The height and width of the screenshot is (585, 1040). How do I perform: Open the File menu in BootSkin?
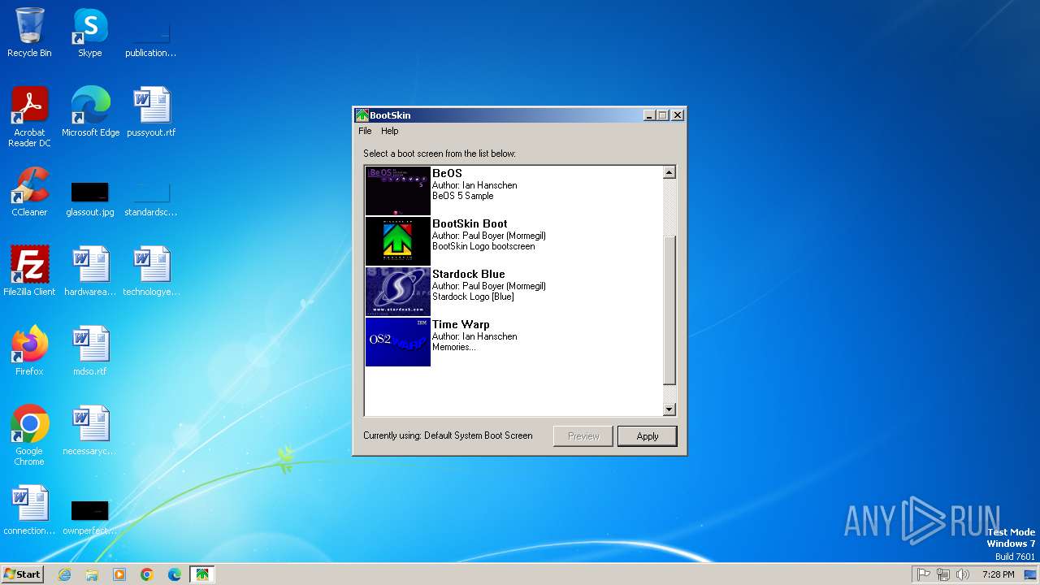365,131
